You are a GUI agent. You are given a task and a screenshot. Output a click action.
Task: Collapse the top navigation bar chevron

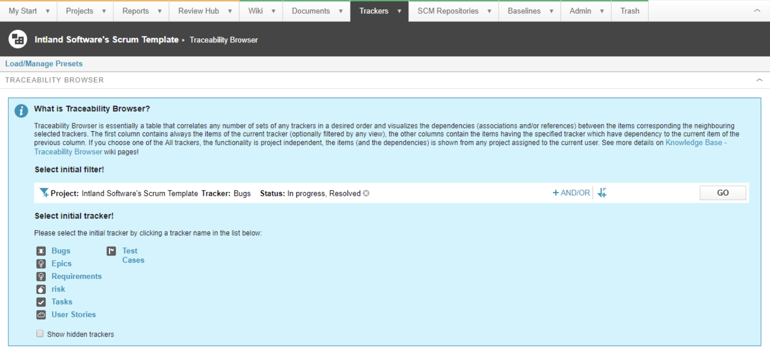[x=757, y=11]
